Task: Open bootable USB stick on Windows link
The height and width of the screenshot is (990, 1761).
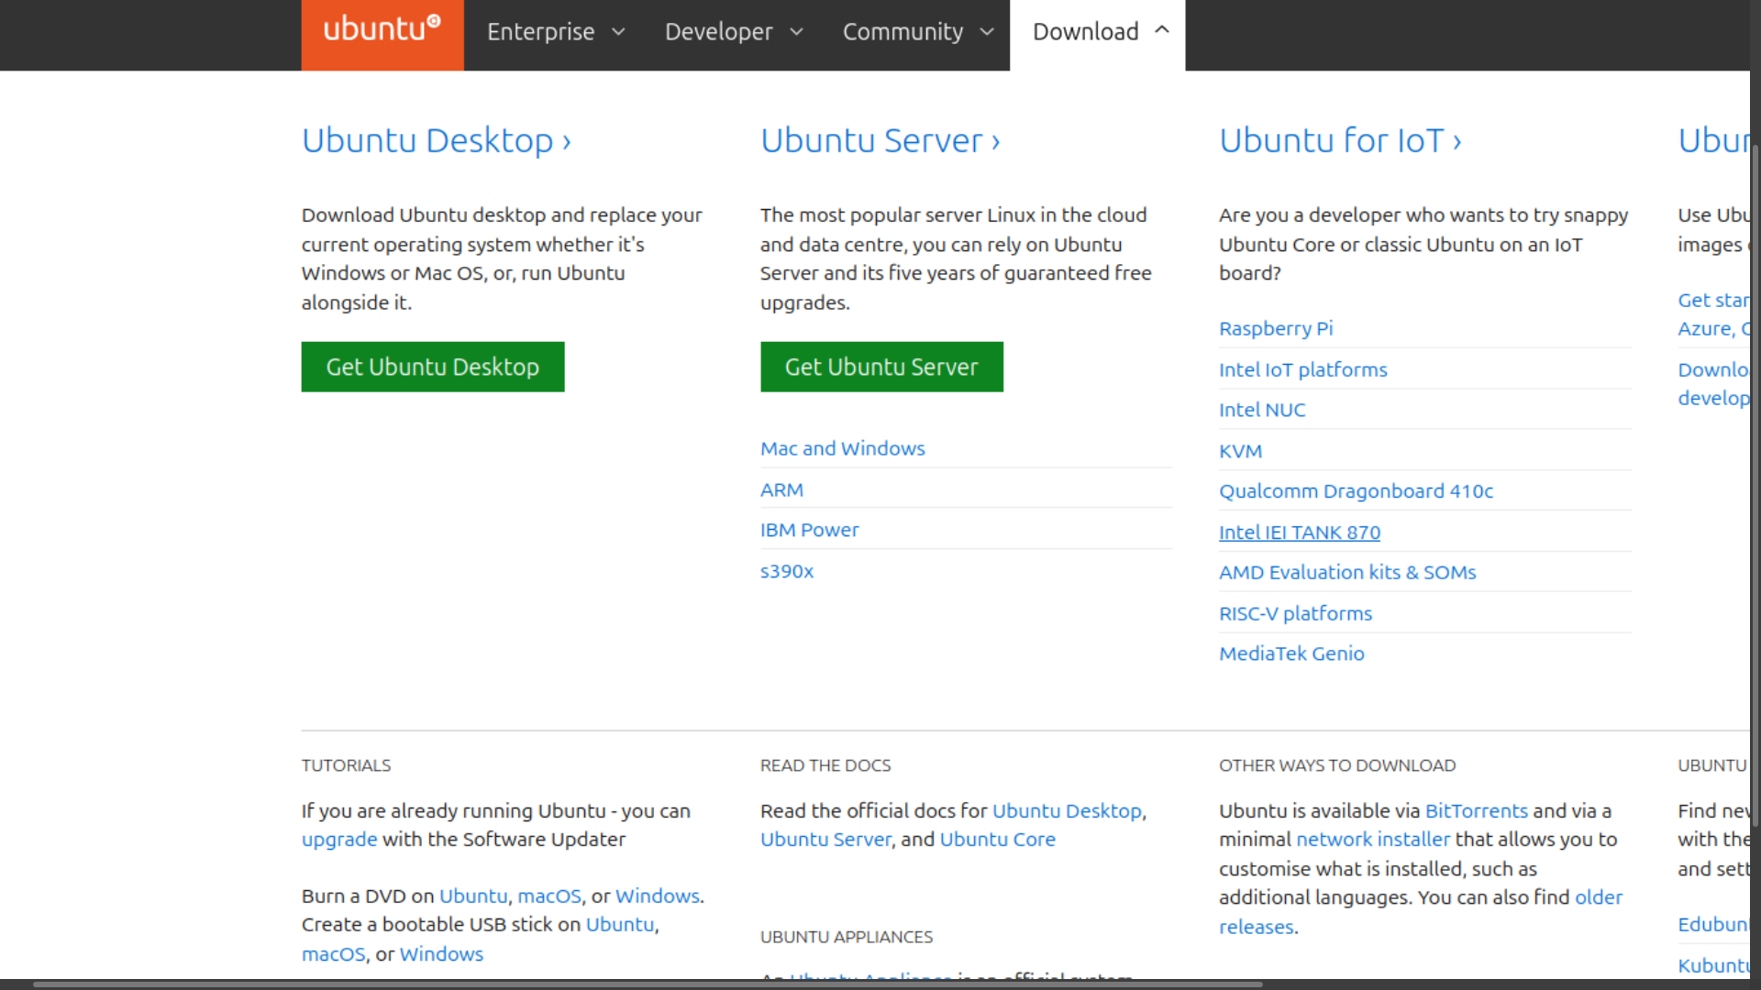Action: click(x=441, y=954)
